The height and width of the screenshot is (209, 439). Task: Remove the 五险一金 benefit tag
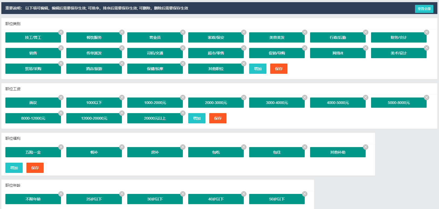click(61, 147)
